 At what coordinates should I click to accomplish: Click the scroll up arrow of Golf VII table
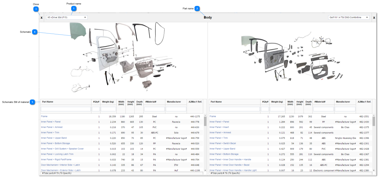click(x=374, y=115)
